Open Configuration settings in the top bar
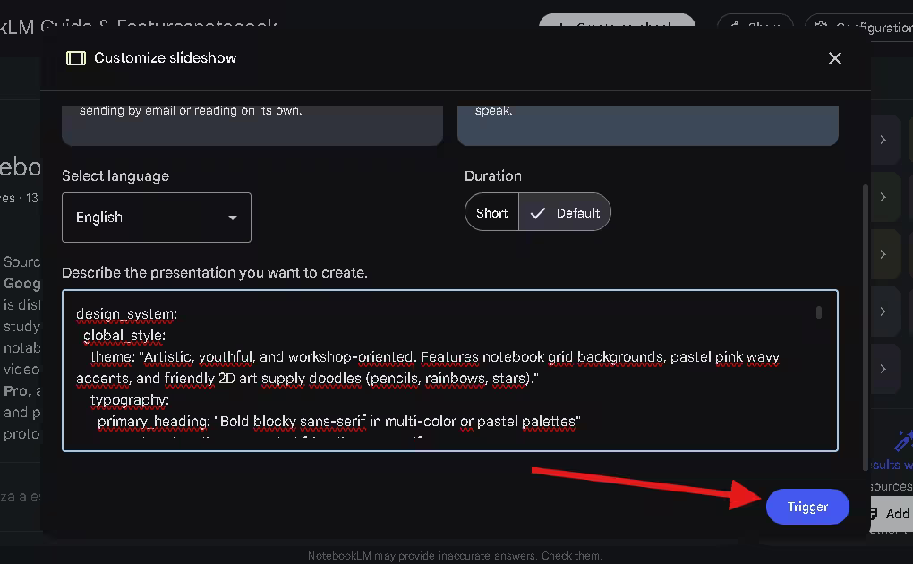 click(x=859, y=27)
